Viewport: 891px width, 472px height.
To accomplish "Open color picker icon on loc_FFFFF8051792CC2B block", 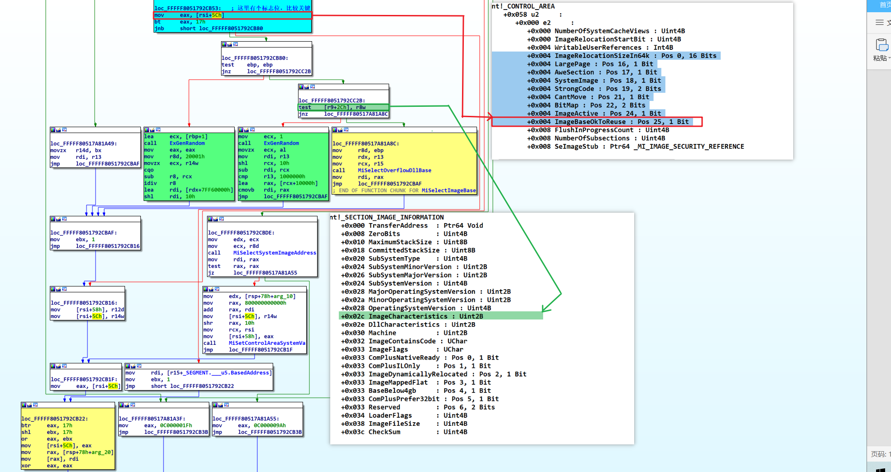I will pyautogui.click(x=301, y=87).
